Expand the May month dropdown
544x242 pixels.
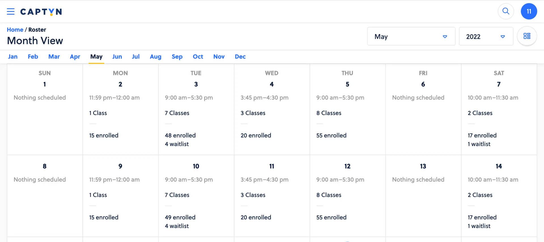pos(411,37)
